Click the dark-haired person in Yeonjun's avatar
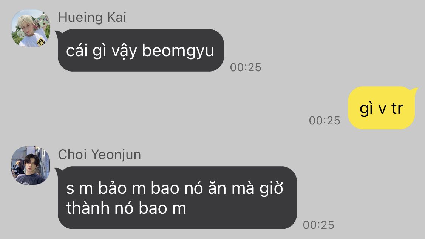 point(31,169)
